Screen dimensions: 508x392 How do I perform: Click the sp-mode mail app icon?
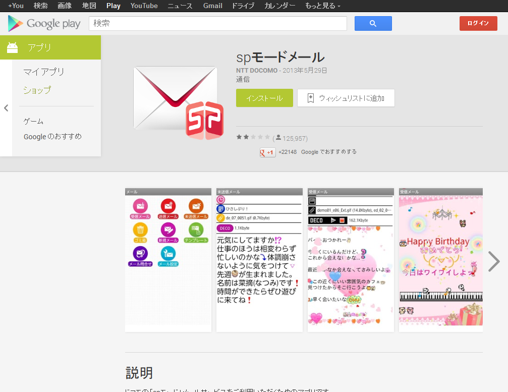pos(179,103)
